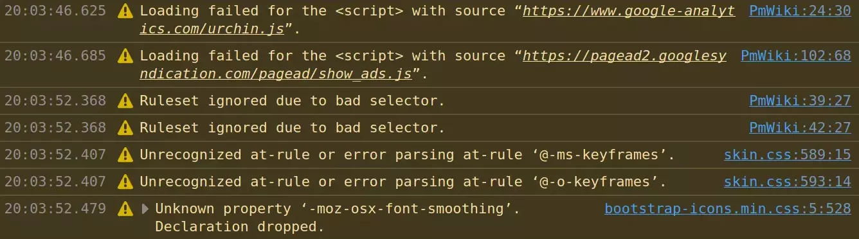This screenshot has width=859, height=239.
Task: Expand the Unknown property message disclosure triangle
Action: pyautogui.click(x=145, y=209)
